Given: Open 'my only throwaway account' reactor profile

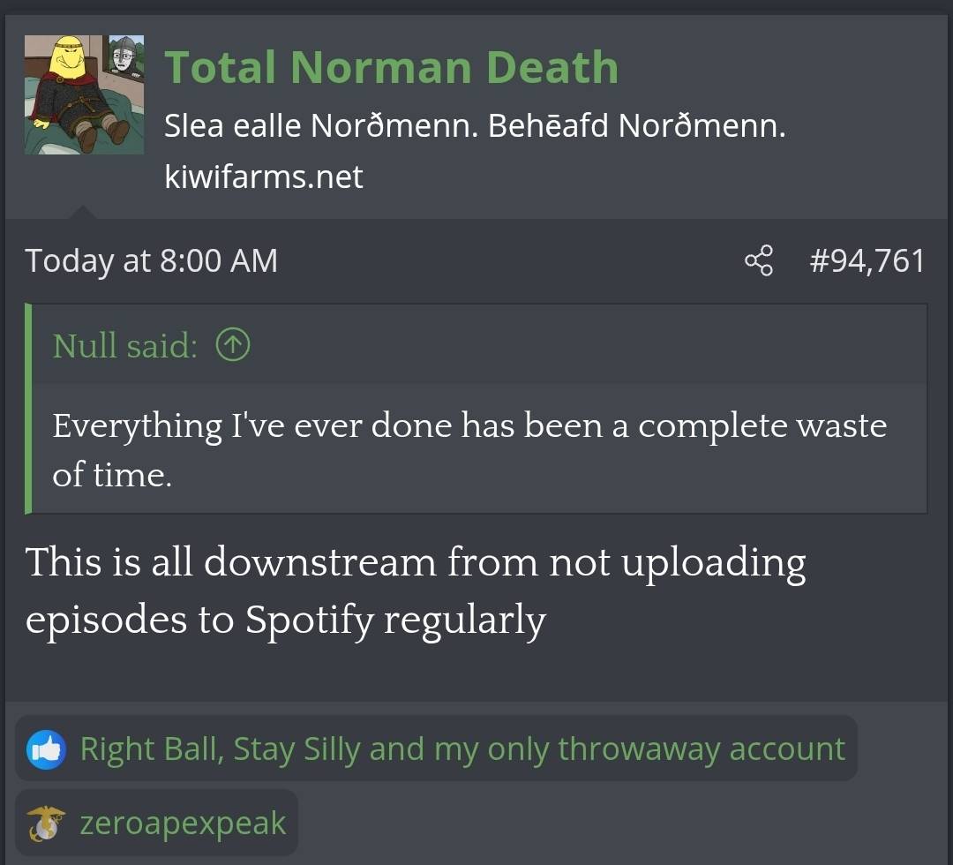Looking at the screenshot, I should click(x=640, y=748).
